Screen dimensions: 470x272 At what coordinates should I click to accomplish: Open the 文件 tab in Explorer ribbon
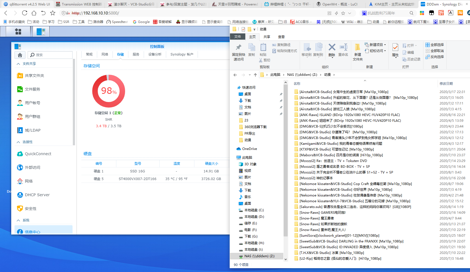pos(238,37)
